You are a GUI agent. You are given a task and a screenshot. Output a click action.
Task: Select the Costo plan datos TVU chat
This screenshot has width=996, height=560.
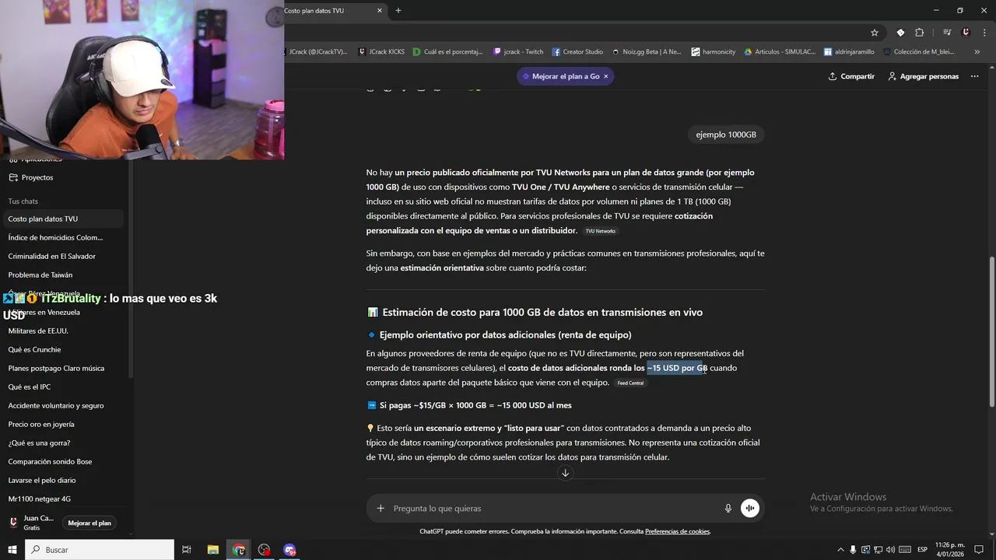pos(62,219)
